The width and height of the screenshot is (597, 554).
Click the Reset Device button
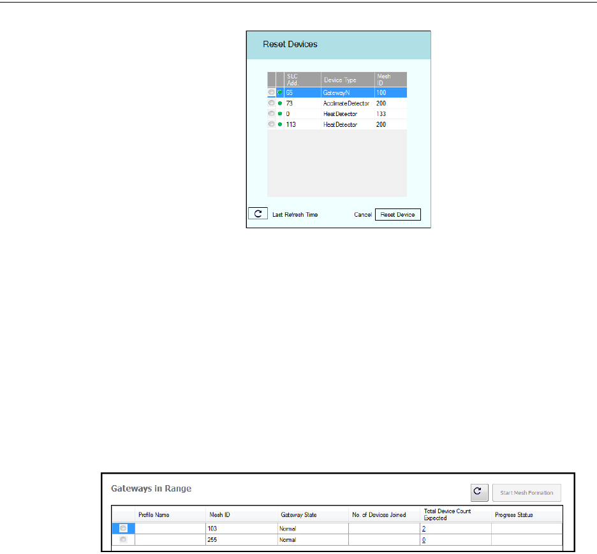(x=398, y=215)
